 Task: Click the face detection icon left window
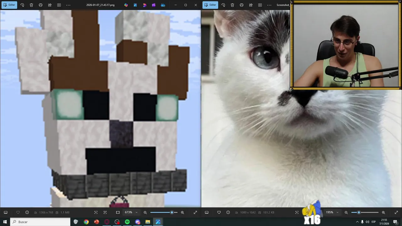[96, 213]
